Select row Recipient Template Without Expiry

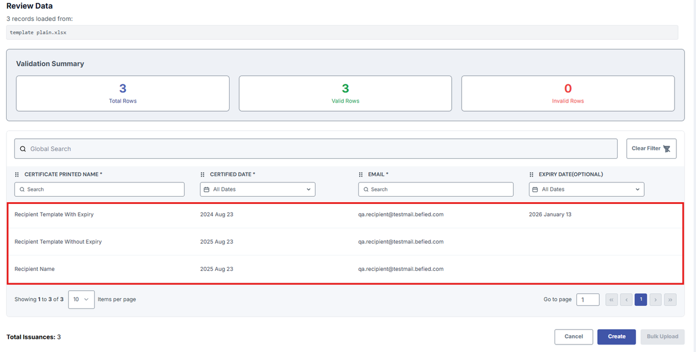tap(345, 241)
